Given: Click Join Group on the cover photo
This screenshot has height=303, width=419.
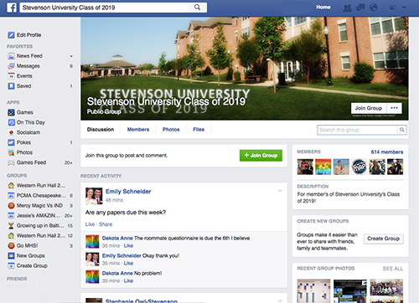Looking at the screenshot, I should click(369, 108).
